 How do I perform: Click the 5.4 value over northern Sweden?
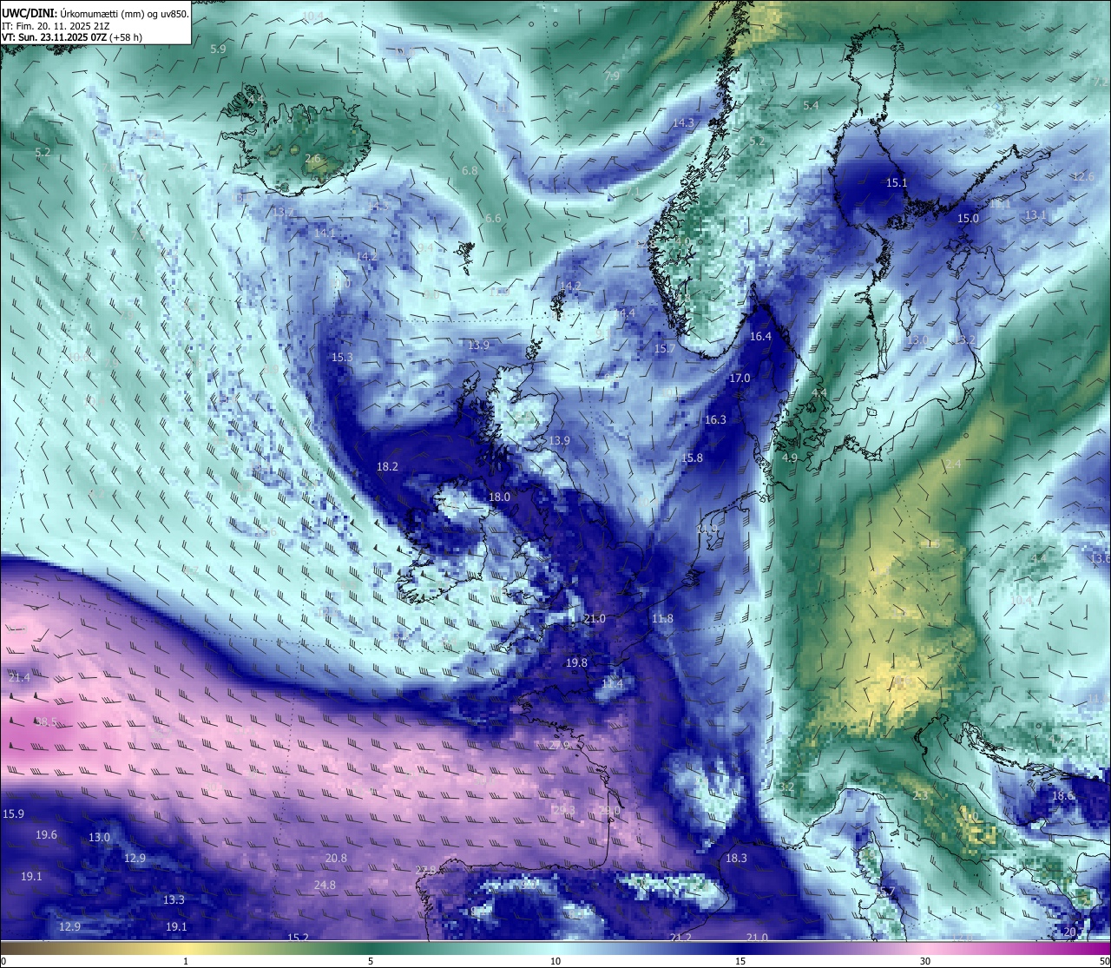tap(811, 105)
